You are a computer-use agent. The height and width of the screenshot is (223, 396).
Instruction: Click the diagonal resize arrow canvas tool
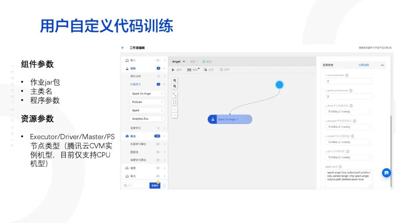coord(175,95)
